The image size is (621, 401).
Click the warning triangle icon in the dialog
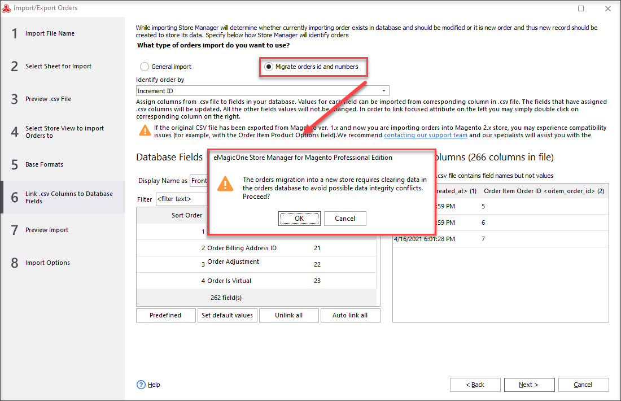pyautogui.click(x=225, y=184)
